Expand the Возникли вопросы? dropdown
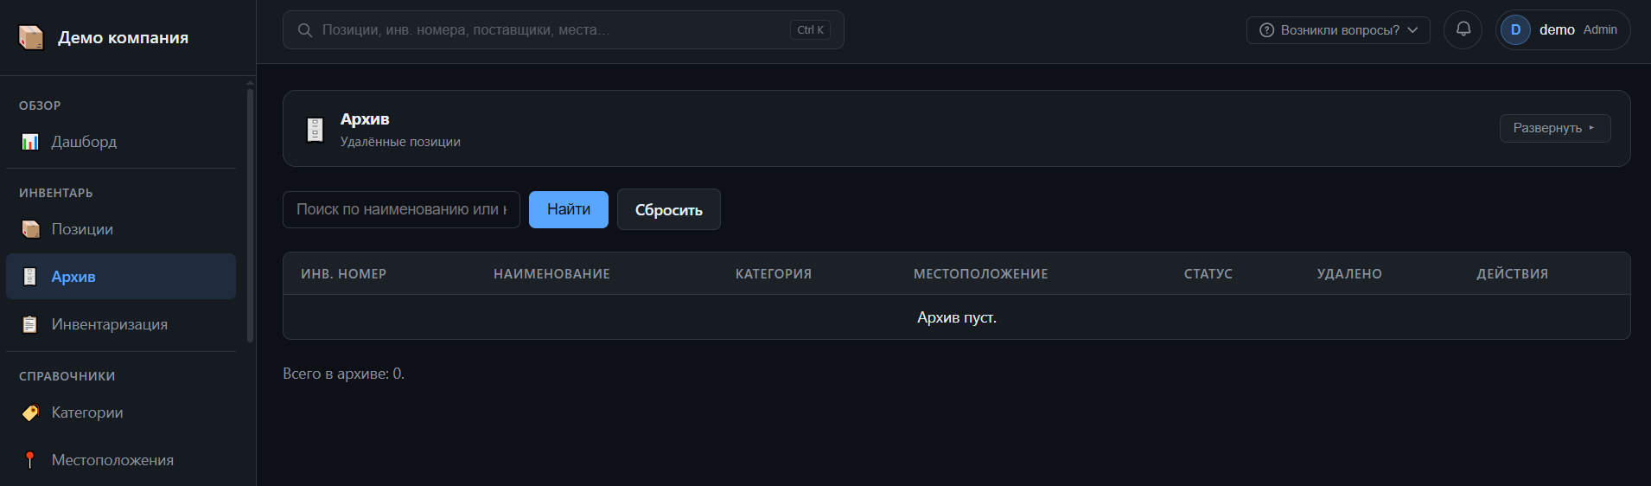The height and width of the screenshot is (486, 1651). (x=1338, y=30)
